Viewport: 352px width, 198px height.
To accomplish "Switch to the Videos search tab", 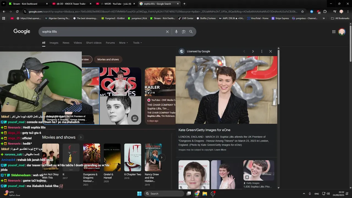I will (78, 43).
